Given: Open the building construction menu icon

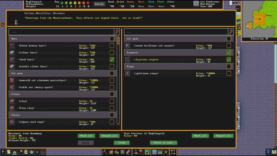Looking at the screenshot, I should pyautogui.click(x=136, y=152).
